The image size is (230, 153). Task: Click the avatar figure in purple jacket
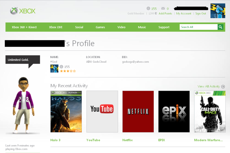click(23, 105)
